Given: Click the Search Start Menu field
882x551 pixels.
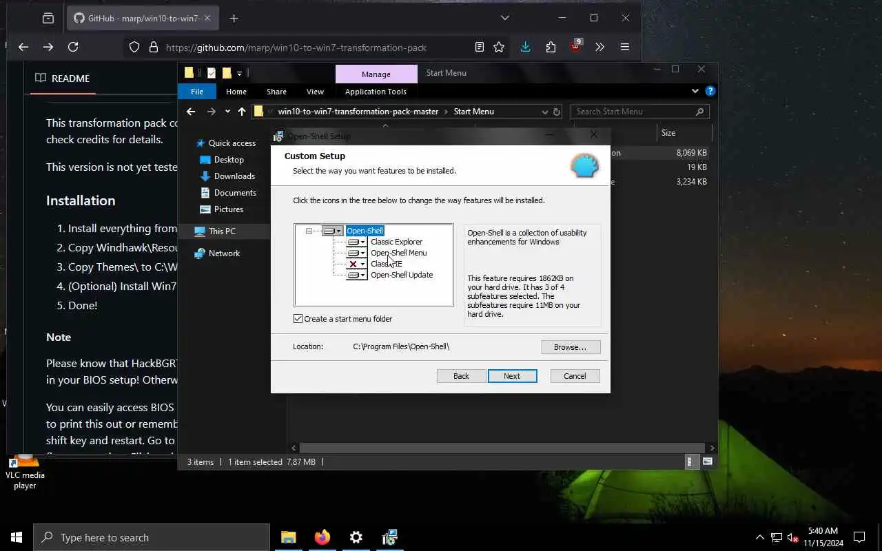Looking at the screenshot, I should tap(639, 112).
